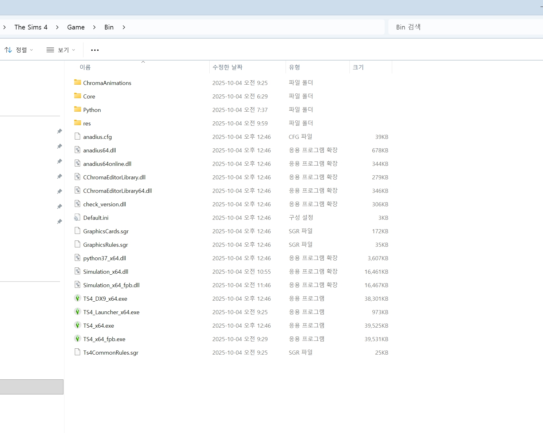Image resolution: width=543 pixels, height=433 pixels.
Task: Click the GraphicsRules.sgr file icon
Action: 77,244
